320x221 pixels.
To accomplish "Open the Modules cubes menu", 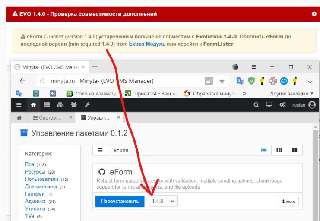I will (60, 105).
